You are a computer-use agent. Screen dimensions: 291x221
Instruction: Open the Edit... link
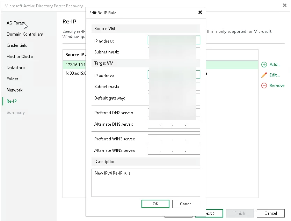pyautogui.click(x=275, y=75)
